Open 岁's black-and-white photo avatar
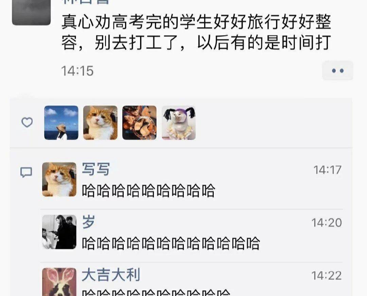The width and height of the screenshot is (367, 296). pos(59,232)
